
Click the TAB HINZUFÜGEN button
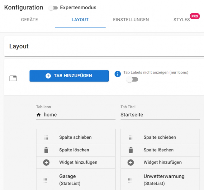click(x=69, y=76)
